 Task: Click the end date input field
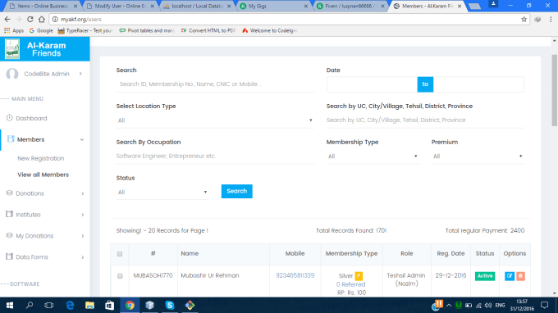(x=478, y=84)
